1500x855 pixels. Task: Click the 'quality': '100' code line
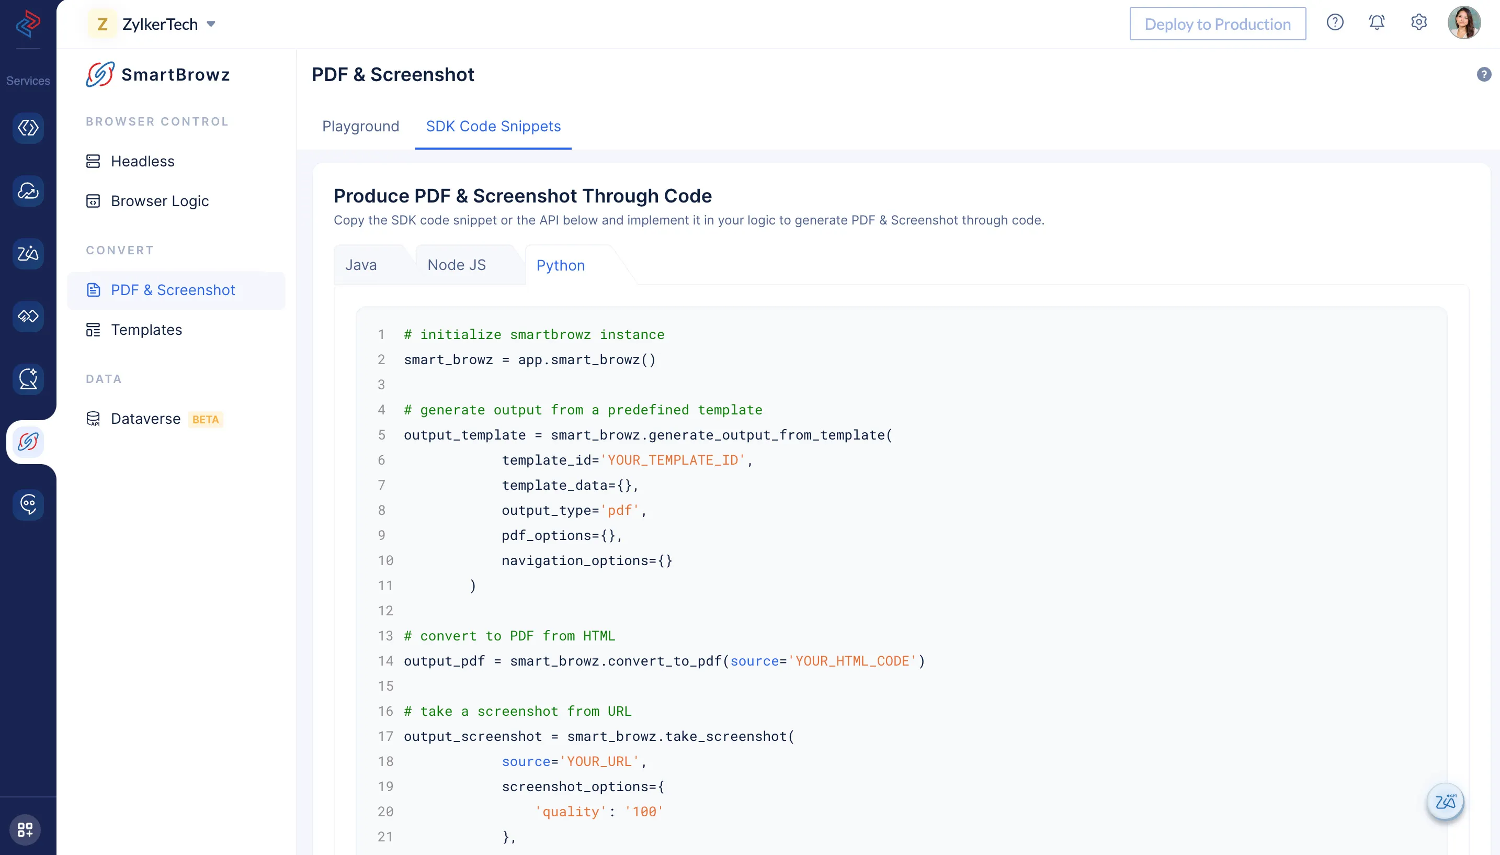point(599,812)
